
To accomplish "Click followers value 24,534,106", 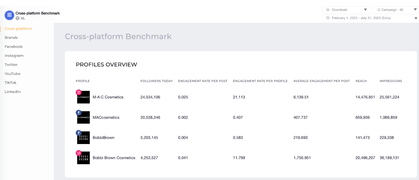I will (150, 97).
